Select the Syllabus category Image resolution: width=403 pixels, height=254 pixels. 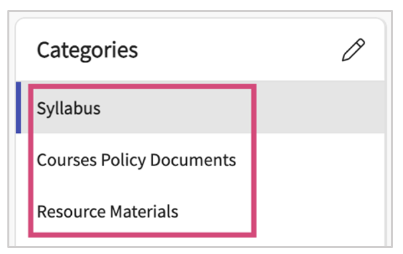point(200,108)
